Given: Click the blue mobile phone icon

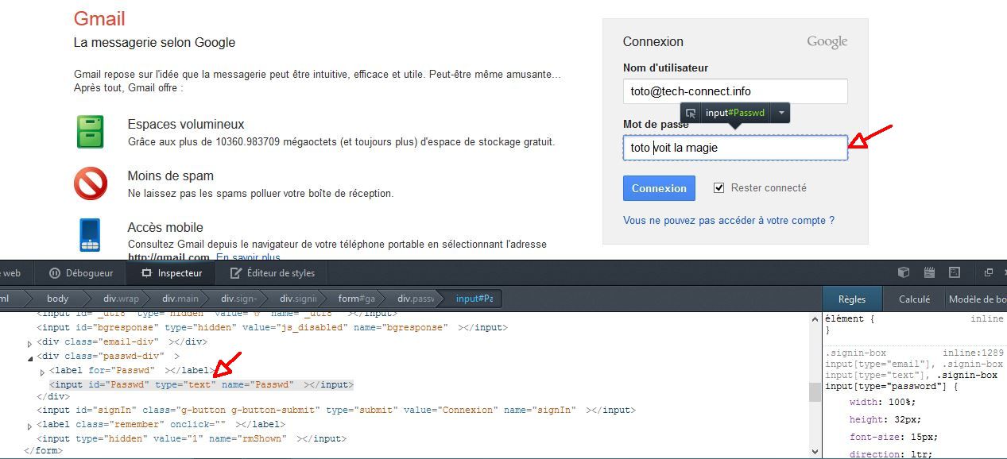Looking at the screenshot, I should click(x=90, y=234).
